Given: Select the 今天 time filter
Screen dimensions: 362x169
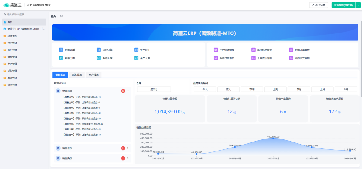Looking at the screenshot, I should point(205,89).
